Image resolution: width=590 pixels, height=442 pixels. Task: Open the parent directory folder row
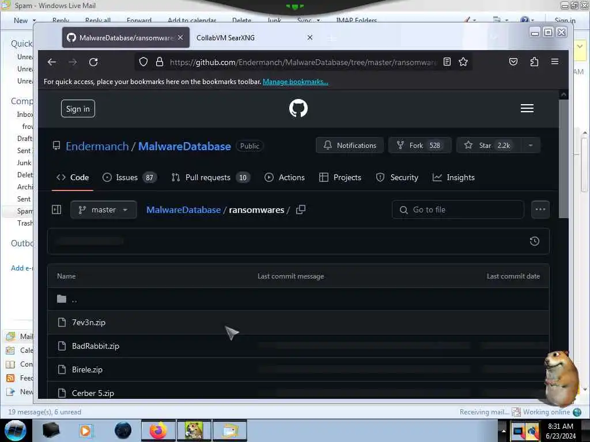coord(298,299)
